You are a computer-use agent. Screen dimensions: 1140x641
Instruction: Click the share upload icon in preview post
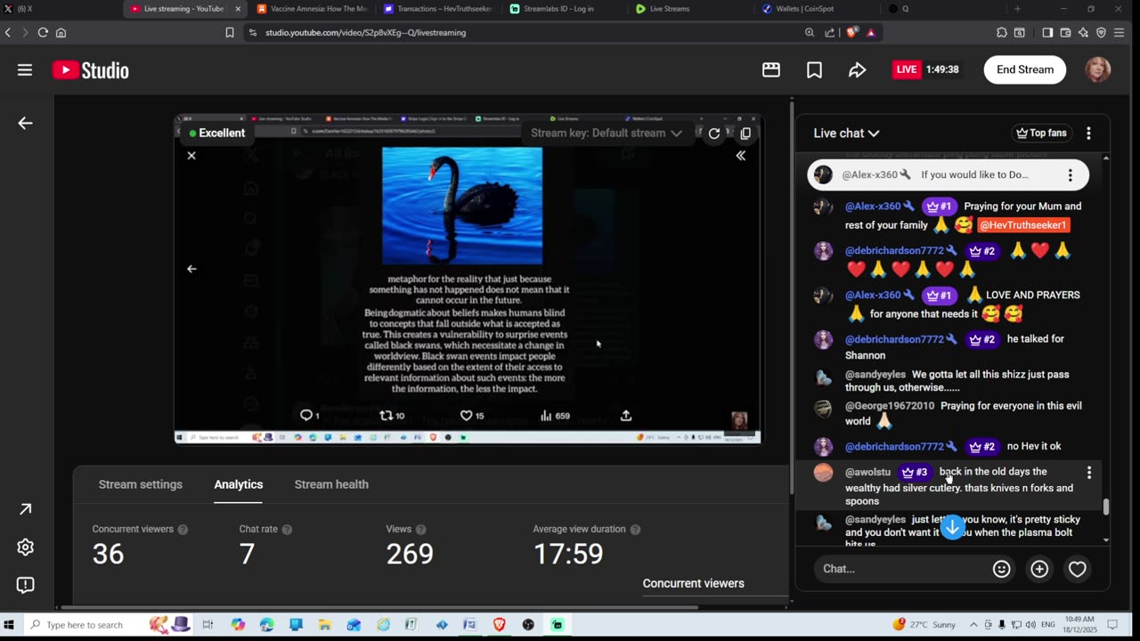click(626, 416)
